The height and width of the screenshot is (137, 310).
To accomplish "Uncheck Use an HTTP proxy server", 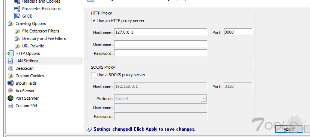I will coord(94,21).
